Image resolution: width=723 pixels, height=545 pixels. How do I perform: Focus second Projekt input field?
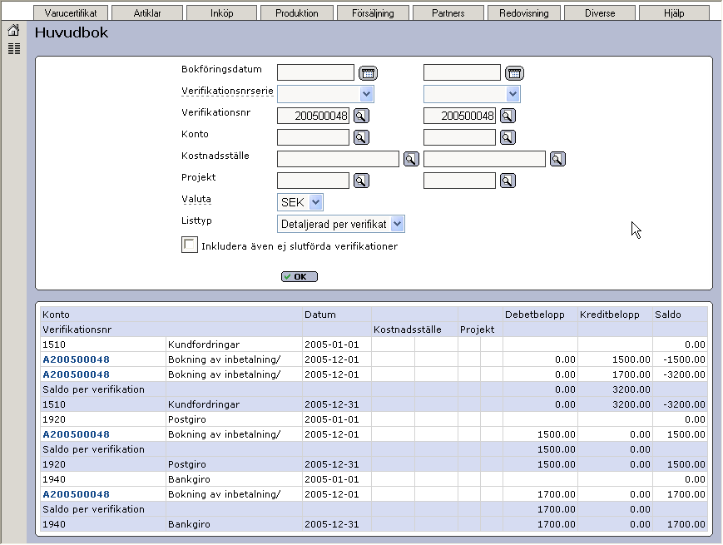pyautogui.click(x=460, y=181)
